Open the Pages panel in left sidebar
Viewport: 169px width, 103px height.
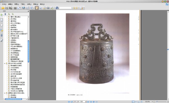pyautogui.click(x=2, y=20)
